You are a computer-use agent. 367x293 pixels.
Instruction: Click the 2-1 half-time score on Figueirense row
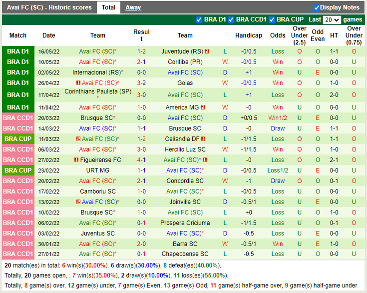334,160
